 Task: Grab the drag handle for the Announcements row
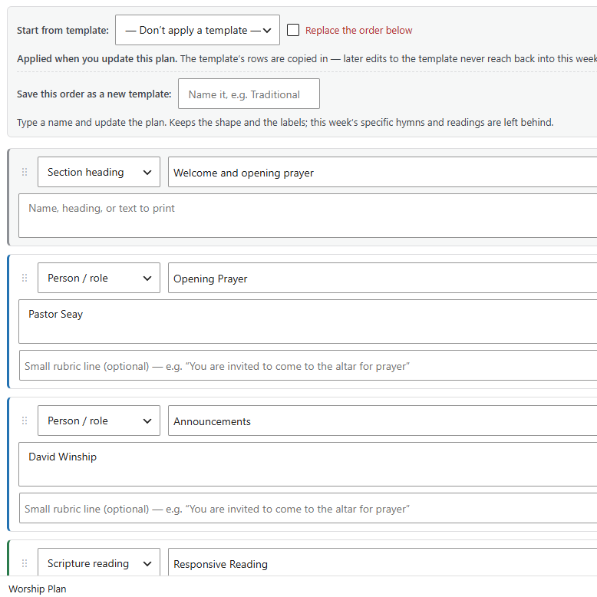click(x=25, y=421)
